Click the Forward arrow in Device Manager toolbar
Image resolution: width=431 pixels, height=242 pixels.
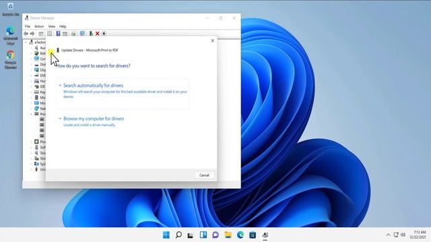32,34
